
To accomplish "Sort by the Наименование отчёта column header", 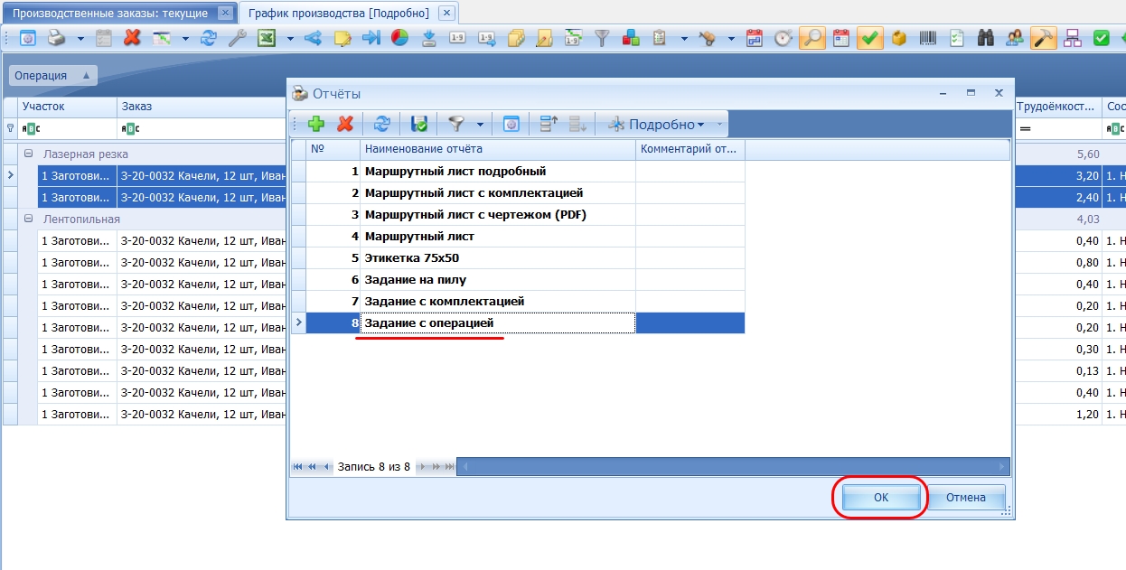I will click(x=498, y=149).
